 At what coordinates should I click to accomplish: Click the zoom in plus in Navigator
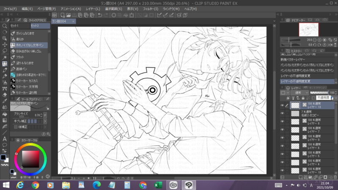click(x=319, y=40)
